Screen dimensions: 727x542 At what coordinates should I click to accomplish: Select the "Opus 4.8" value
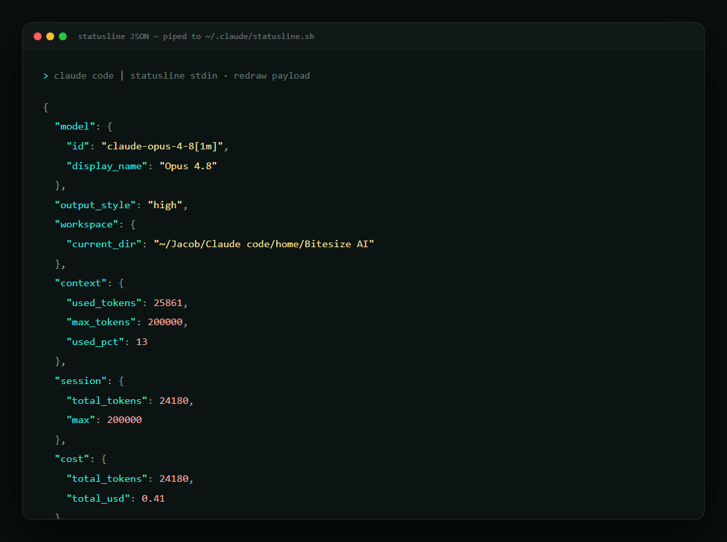tap(188, 166)
